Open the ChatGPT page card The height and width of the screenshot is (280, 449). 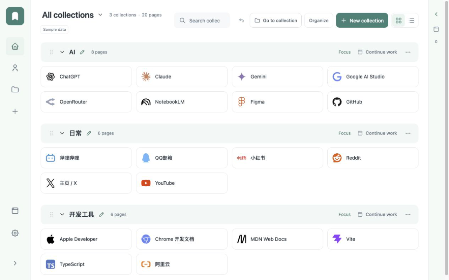[86, 77]
